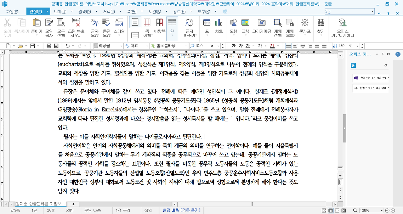
Task: Click the undo arrow icon
Action: 67,46
